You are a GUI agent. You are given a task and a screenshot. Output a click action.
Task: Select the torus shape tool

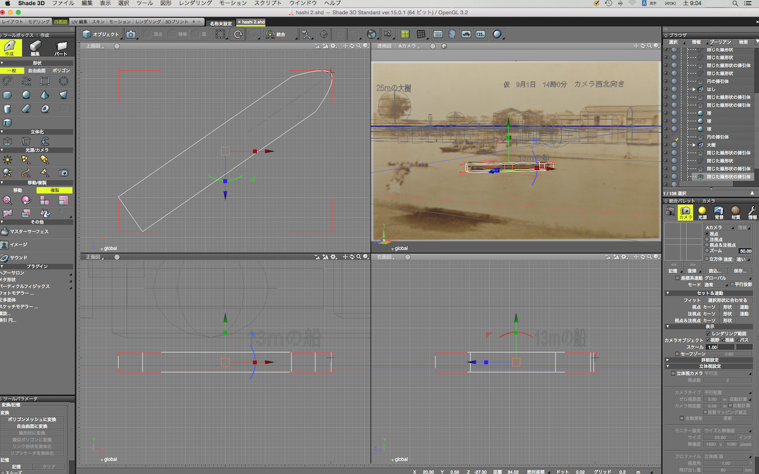(45, 109)
